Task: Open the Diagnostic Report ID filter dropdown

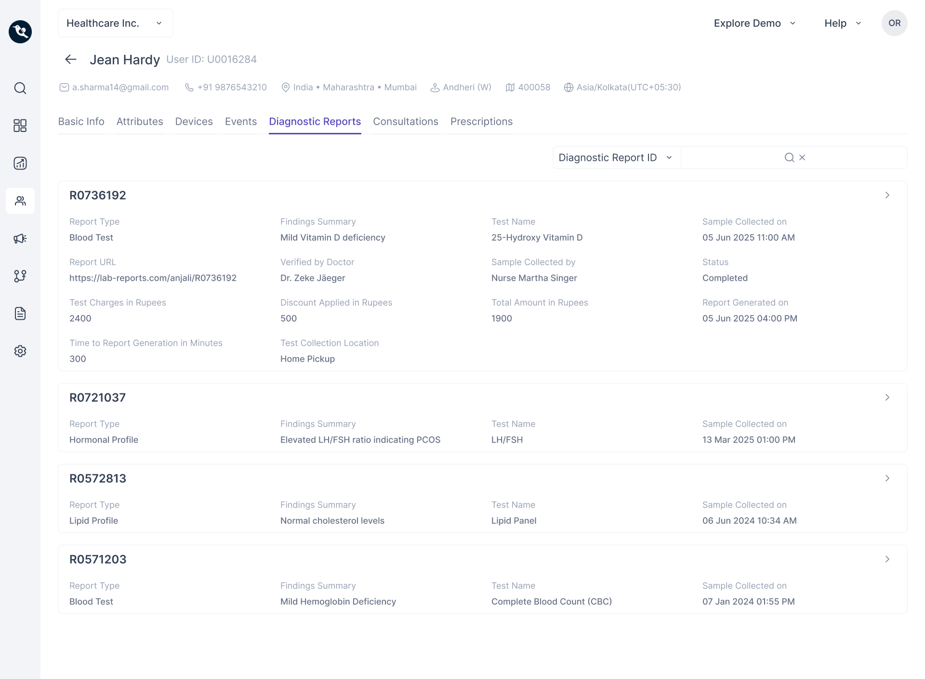Action: [x=616, y=157]
